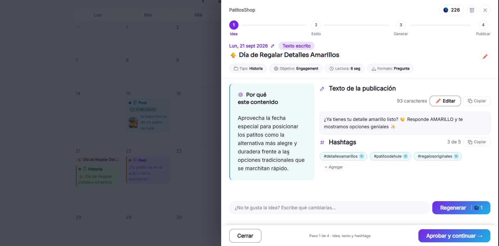
Task: Focus the 'No te gusta la idea' input
Action: (329, 208)
